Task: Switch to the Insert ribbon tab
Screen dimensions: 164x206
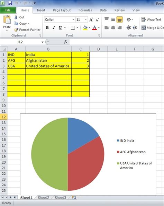Action: tap(41, 10)
